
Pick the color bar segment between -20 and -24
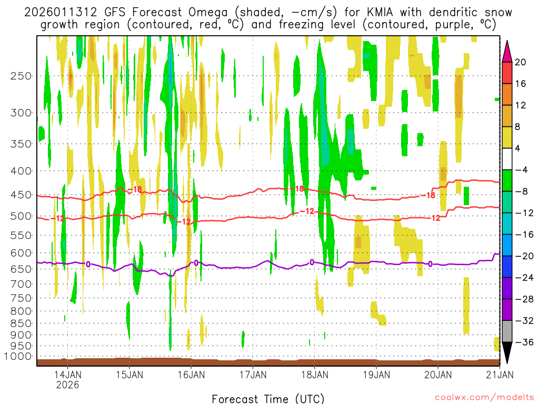click(507, 267)
